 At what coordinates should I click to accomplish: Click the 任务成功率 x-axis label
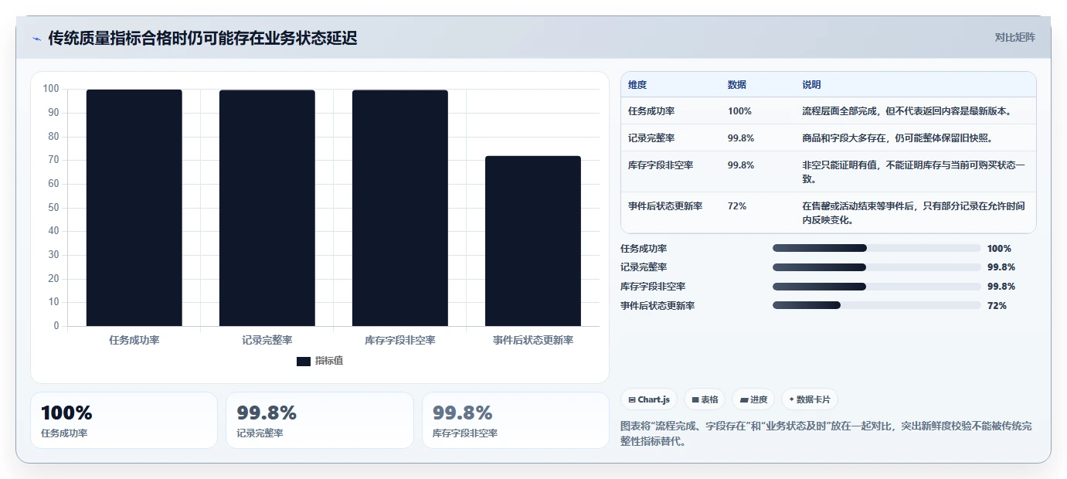click(x=134, y=340)
